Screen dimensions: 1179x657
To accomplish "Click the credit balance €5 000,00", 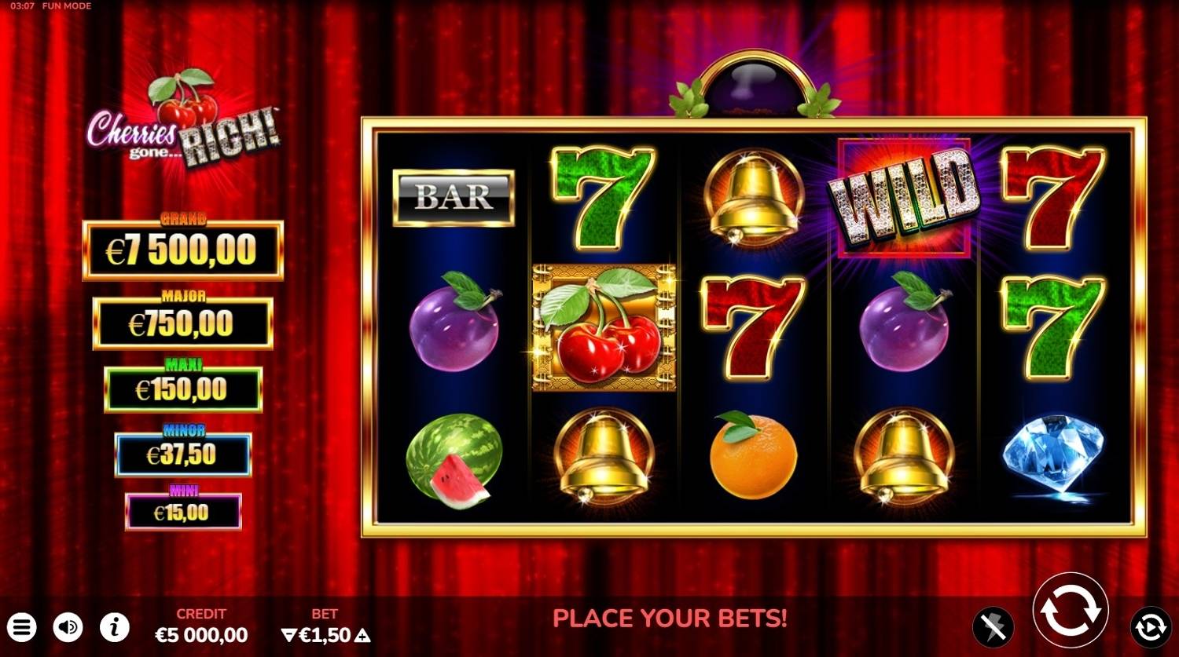I will (x=201, y=634).
